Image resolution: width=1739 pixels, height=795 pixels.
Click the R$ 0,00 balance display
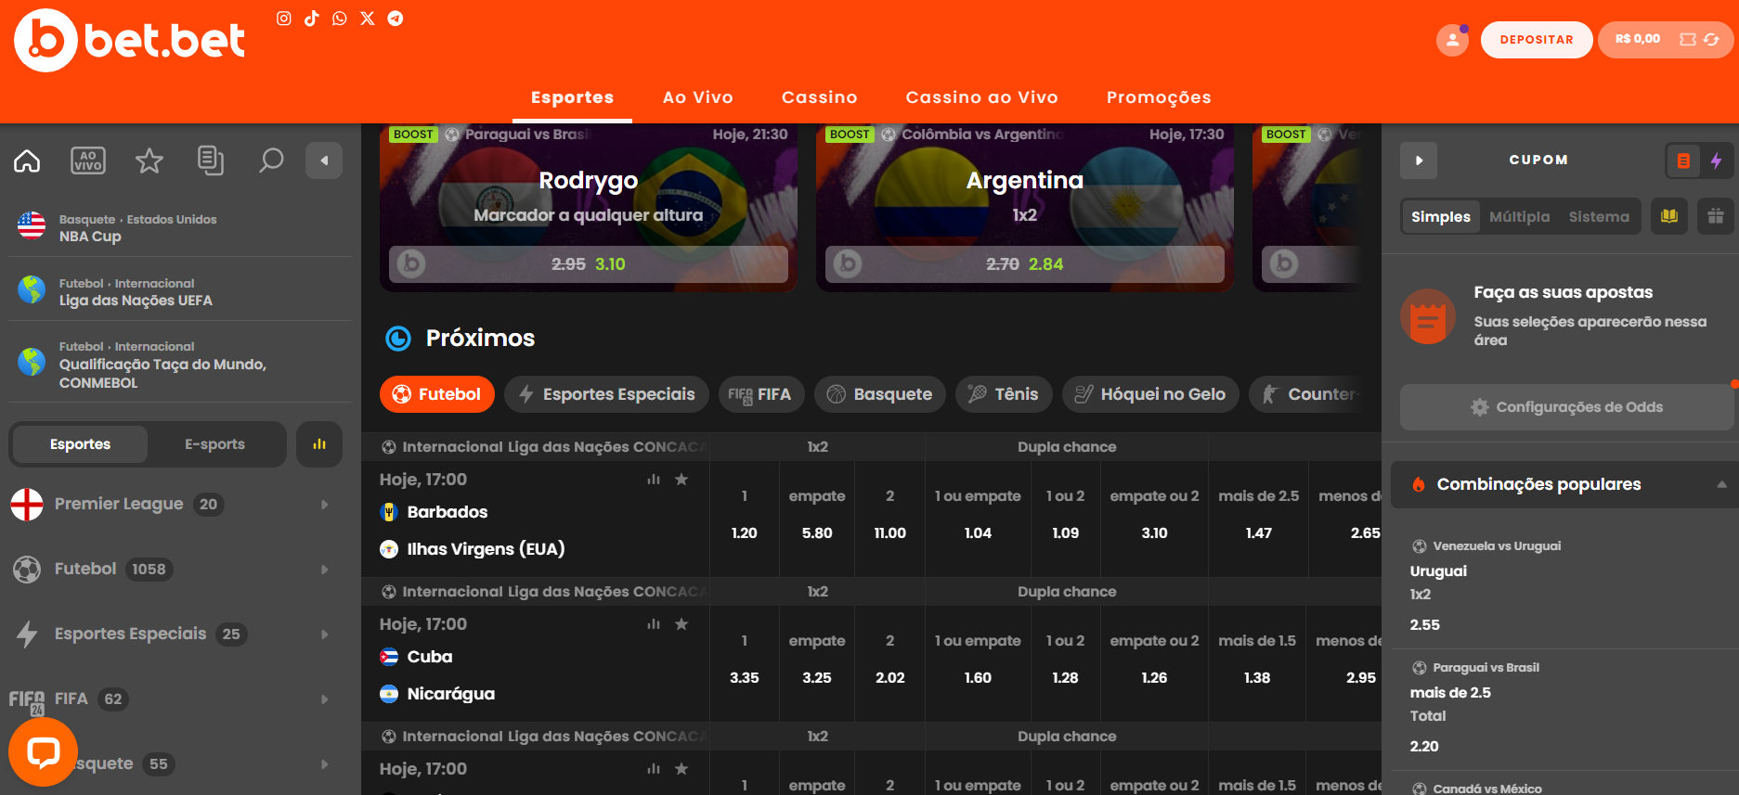coord(1638,40)
